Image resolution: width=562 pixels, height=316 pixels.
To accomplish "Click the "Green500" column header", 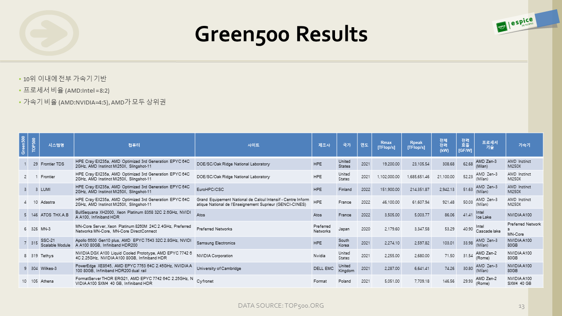I will coord(24,145).
